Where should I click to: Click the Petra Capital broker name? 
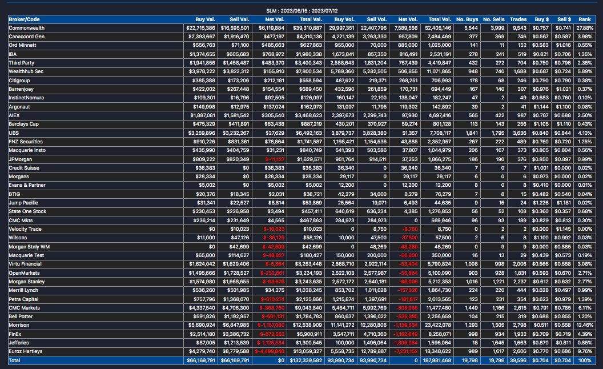tap(23, 299)
